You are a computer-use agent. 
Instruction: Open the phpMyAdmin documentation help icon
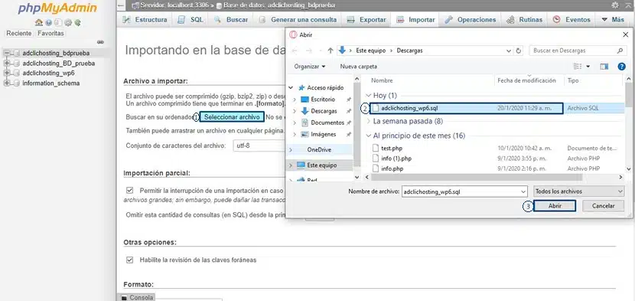click(x=49, y=23)
